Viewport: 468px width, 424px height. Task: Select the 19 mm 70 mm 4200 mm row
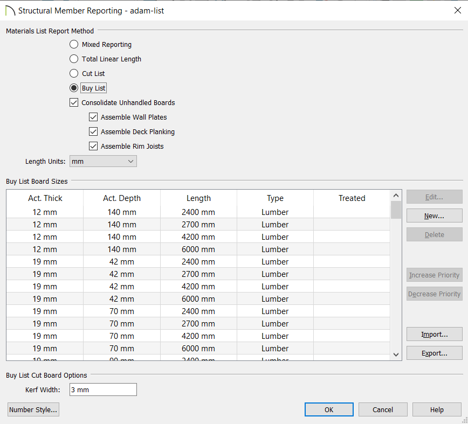(x=198, y=336)
